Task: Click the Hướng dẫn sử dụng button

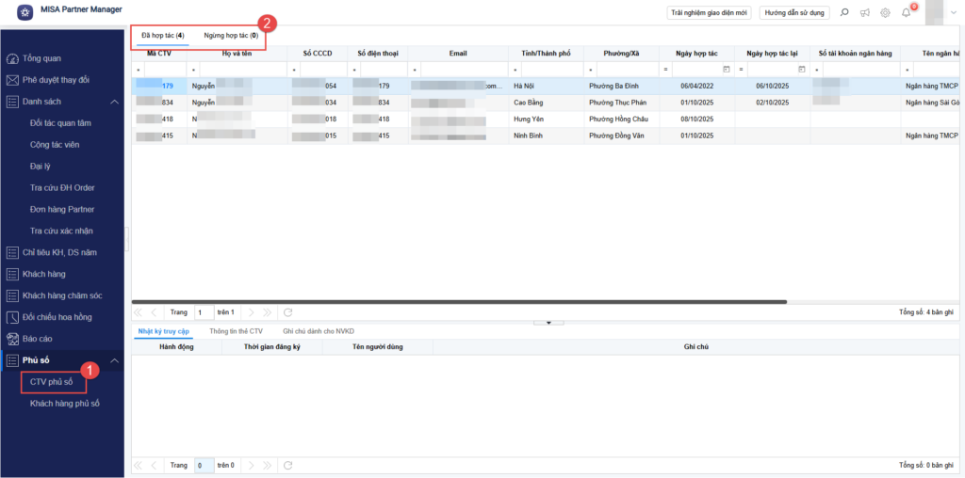Action: pyautogui.click(x=794, y=12)
